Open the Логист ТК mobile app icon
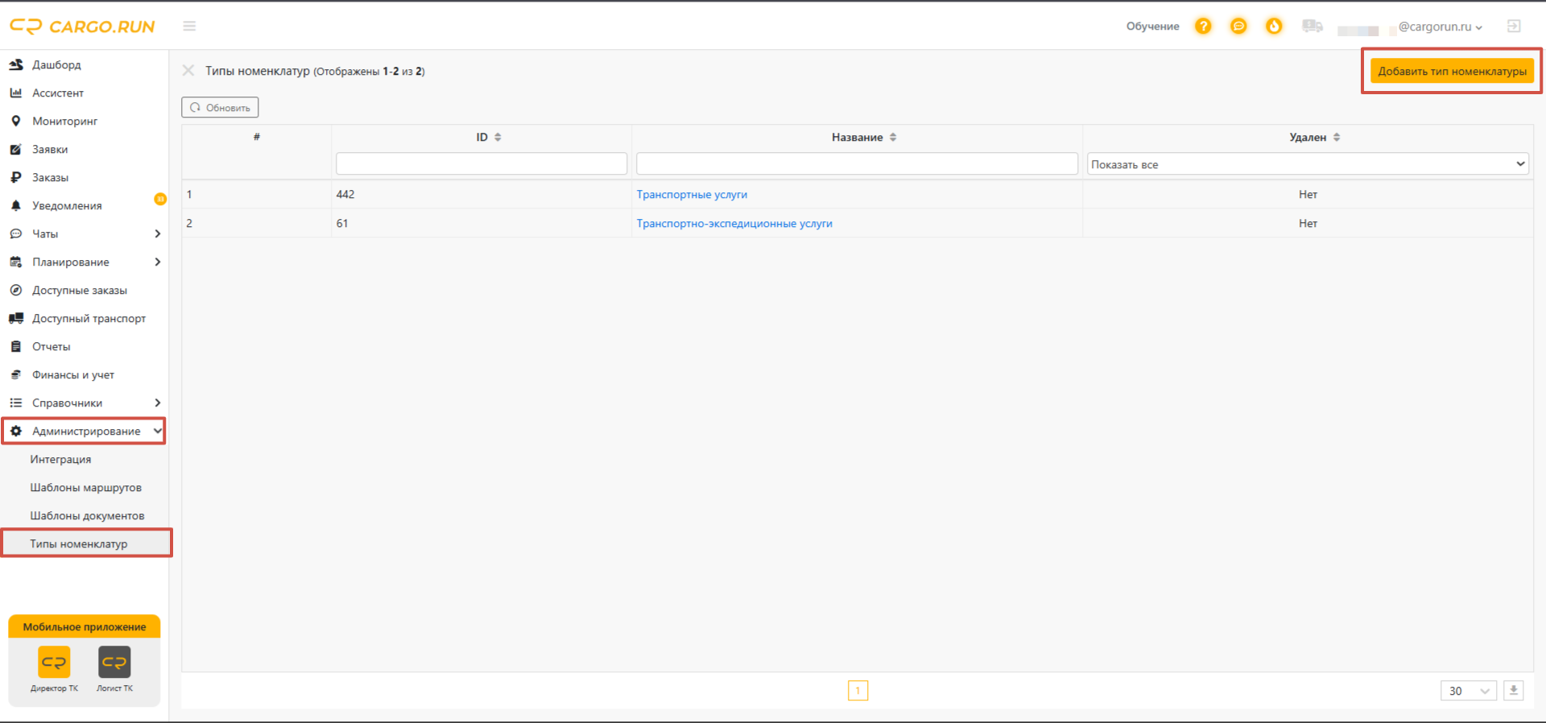Screen dimensions: 1546x723 click(114, 663)
